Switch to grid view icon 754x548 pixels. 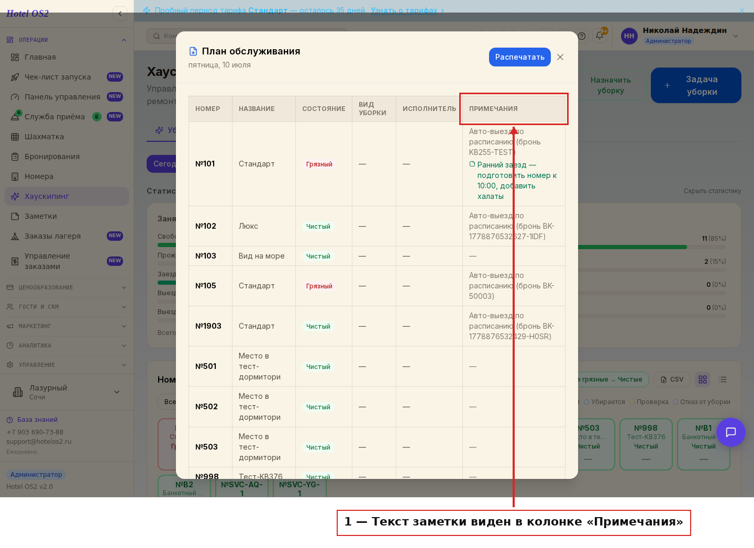click(x=703, y=379)
